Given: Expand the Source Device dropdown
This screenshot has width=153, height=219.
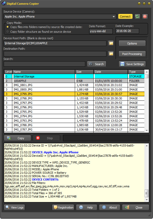Looking at the screenshot, I should [x=114, y=17].
